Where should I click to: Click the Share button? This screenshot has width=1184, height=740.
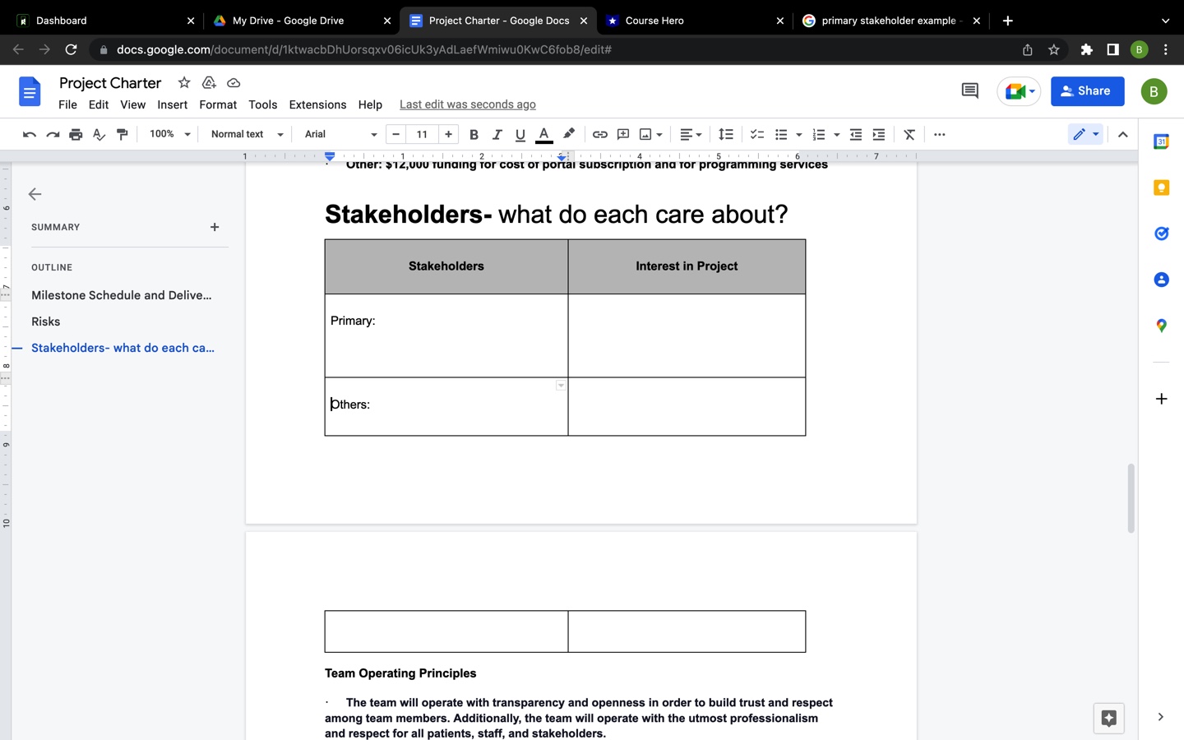pyautogui.click(x=1087, y=90)
